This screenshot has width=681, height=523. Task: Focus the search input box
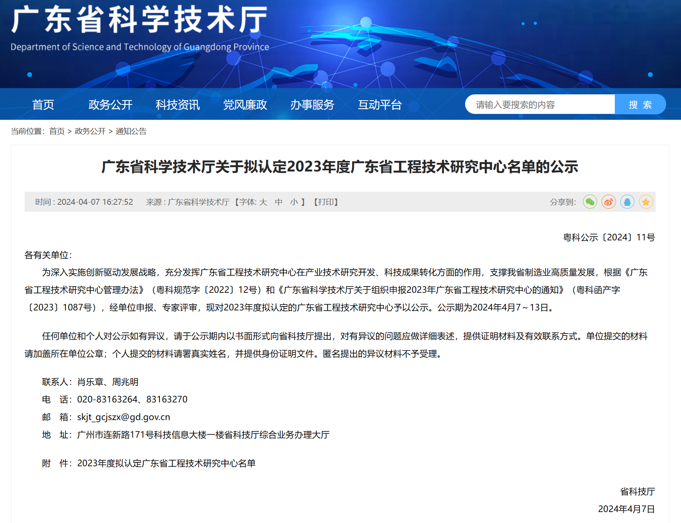(540, 105)
